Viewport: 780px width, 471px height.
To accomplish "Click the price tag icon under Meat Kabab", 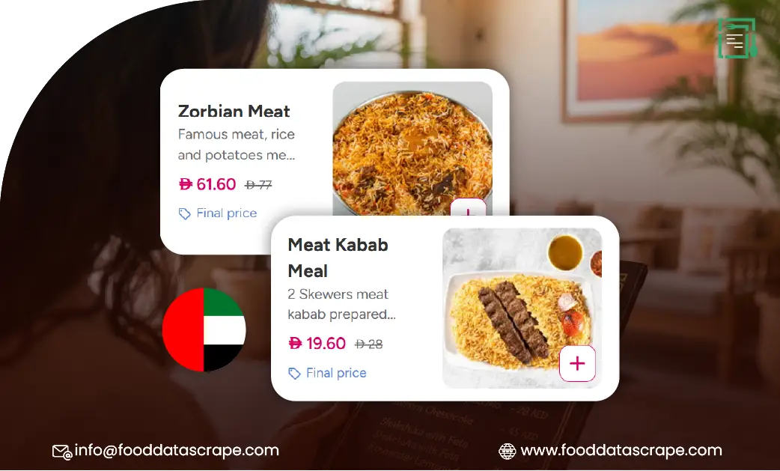I will point(294,374).
